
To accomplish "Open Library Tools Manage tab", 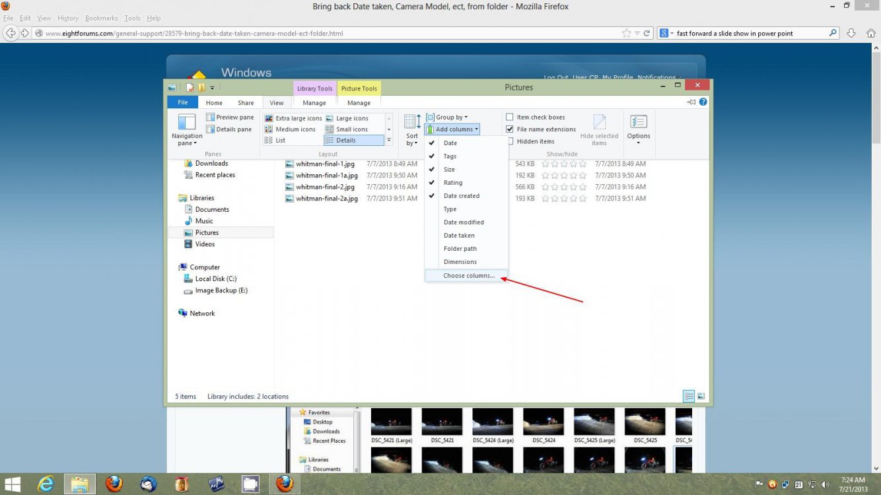I will pos(314,102).
